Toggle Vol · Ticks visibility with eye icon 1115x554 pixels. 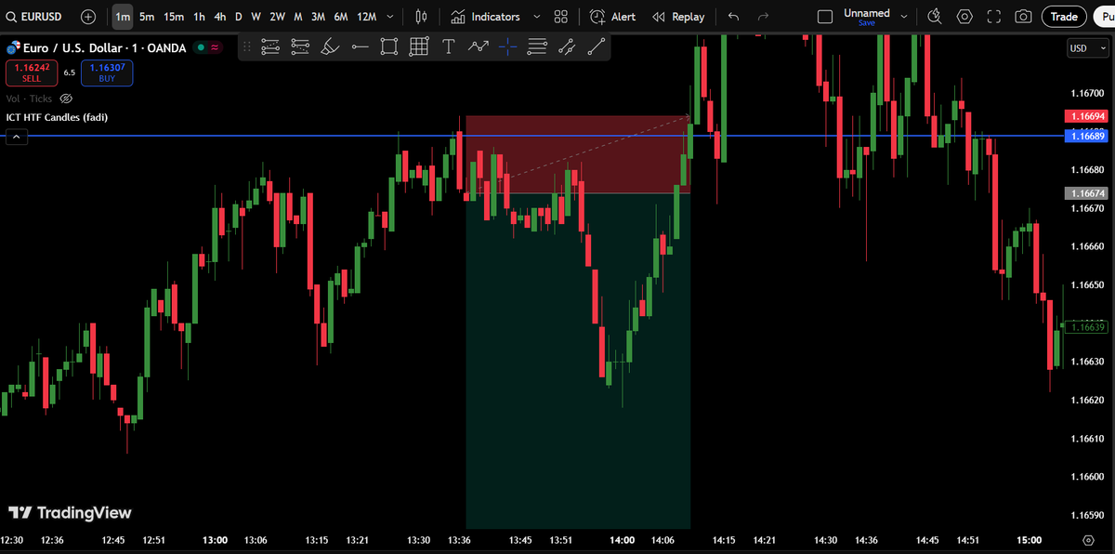click(x=65, y=99)
